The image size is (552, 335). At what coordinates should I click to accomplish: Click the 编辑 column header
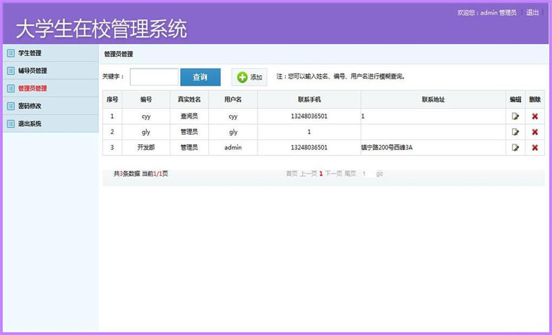pyautogui.click(x=515, y=99)
